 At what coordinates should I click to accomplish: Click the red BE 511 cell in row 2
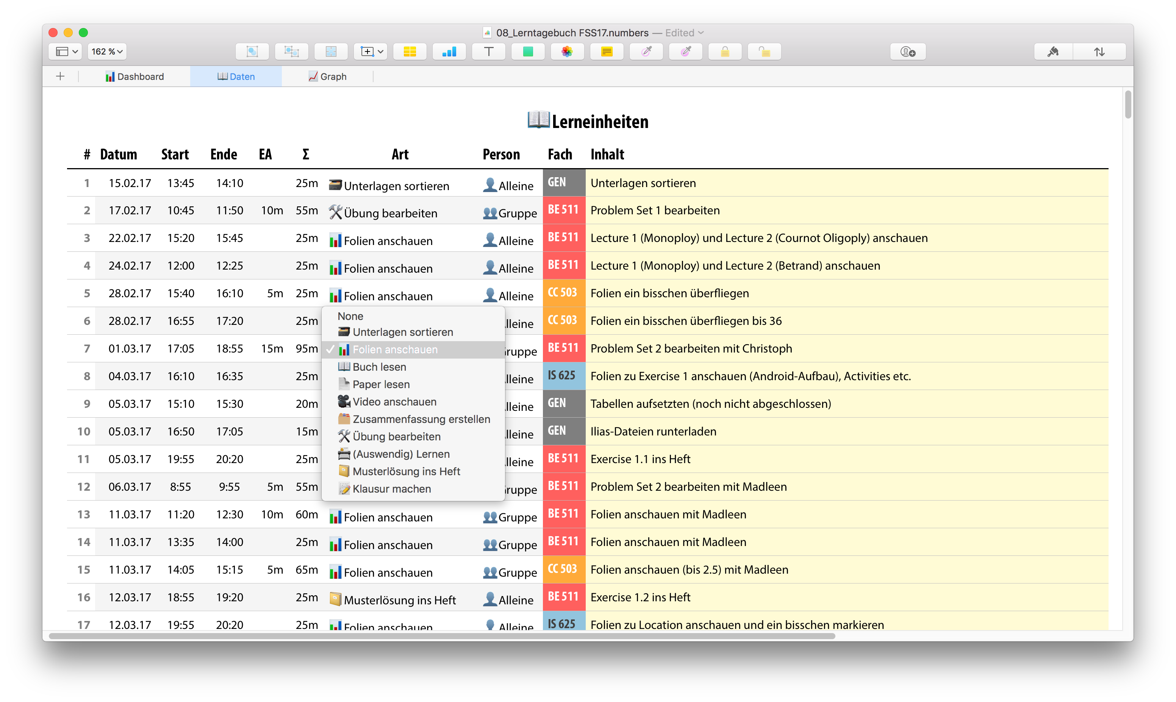click(563, 210)
